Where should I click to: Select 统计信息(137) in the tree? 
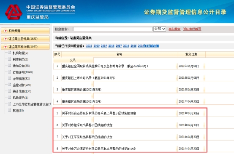click(22, 91)
